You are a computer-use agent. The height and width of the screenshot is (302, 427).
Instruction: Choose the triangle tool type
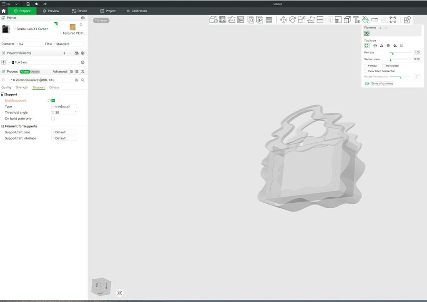pos(382,46)
